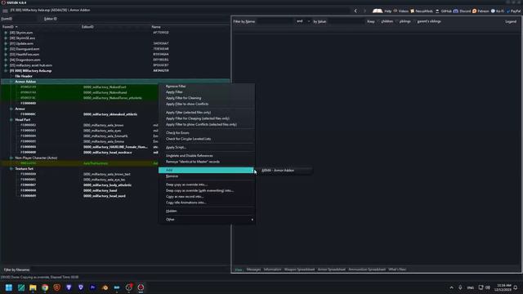The height and width of the screenshot is (294, 523).
Task: Expand the HearthFires.esm tree node
Action: point(6,55)
